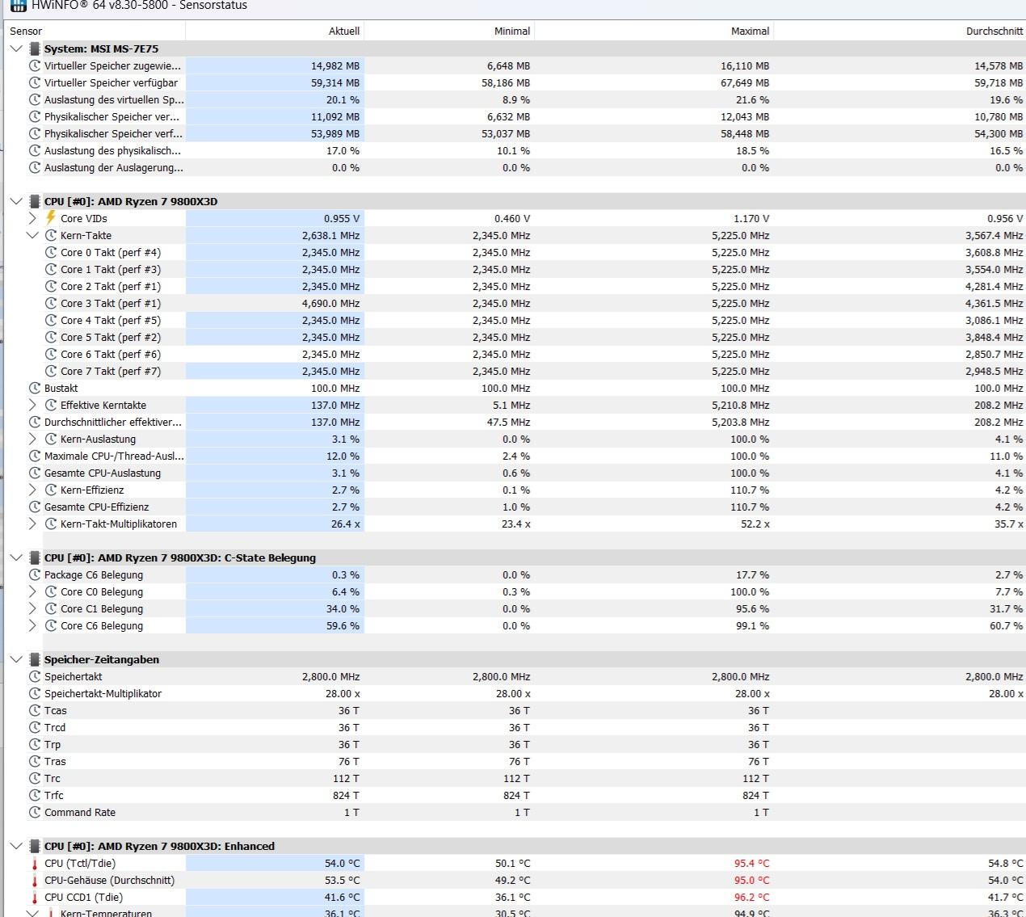Screen dimensions: 1026x917
Task: Collapse the Speicher-Zeitangaben group
Action: (16, 659)
